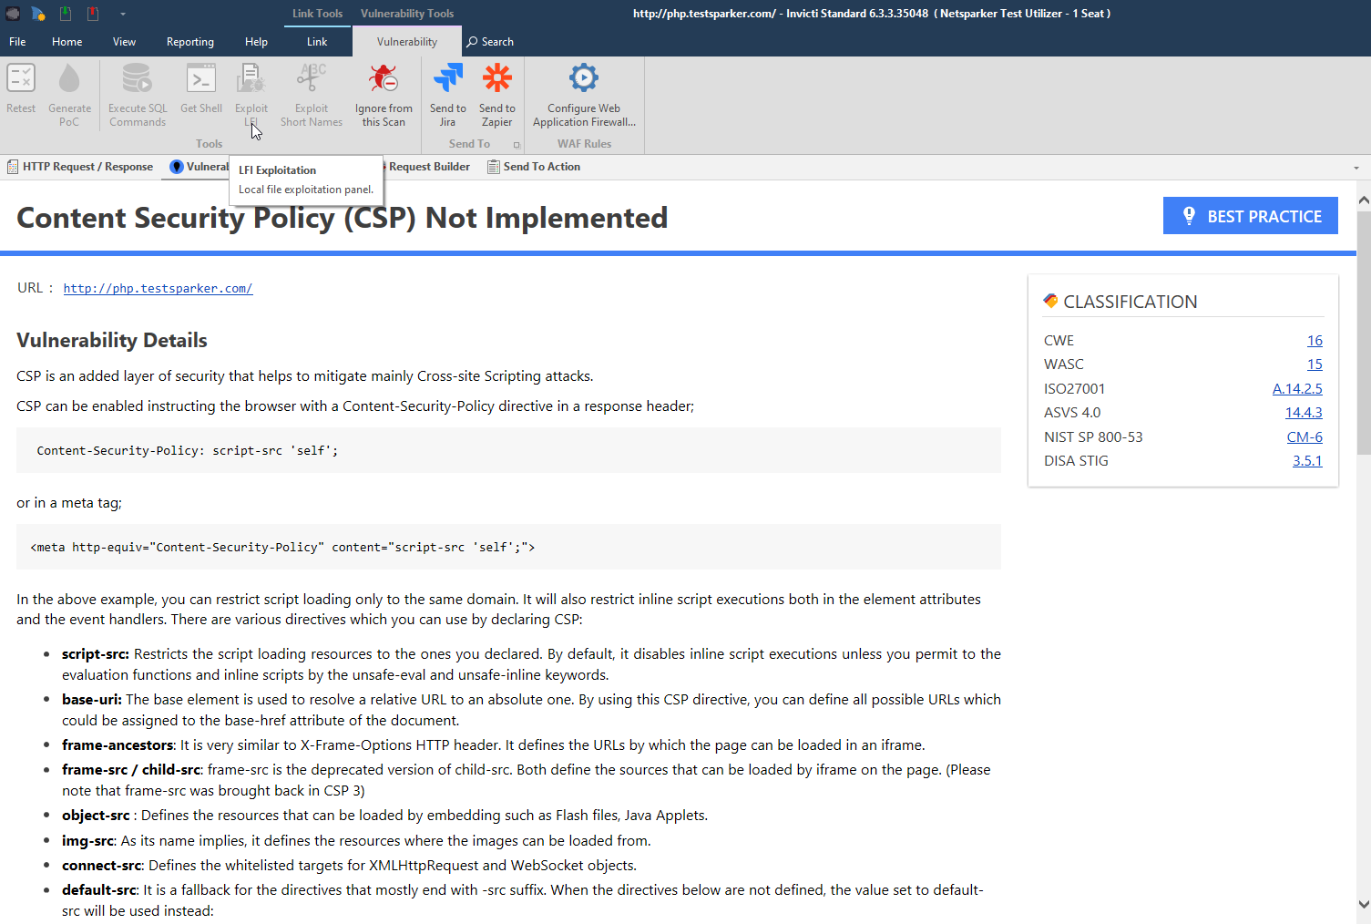The image size is (1371, 924).
Task: Click the scrollbar up arrow
Action: [1363, 200]
